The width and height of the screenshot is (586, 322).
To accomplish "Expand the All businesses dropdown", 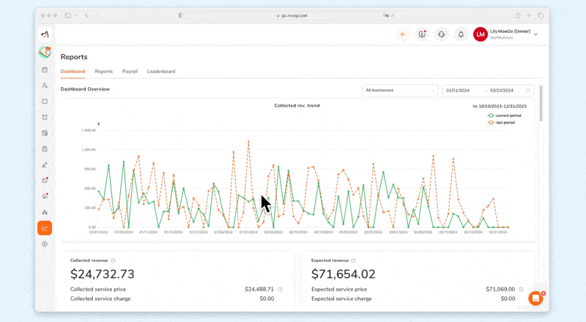I will point(400,91).
